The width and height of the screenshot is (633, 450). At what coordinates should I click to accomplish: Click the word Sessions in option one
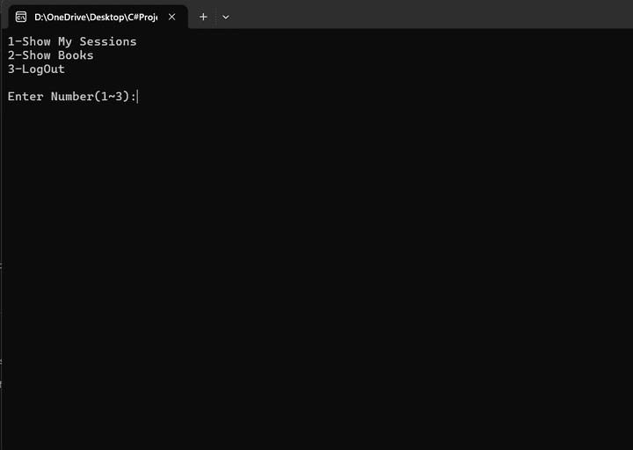click(x=108, y=41)
